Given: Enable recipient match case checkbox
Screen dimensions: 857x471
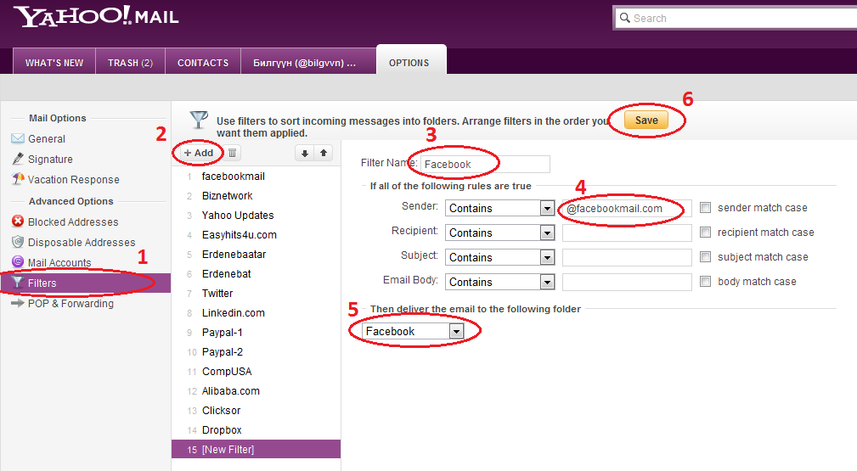Looking at the screenshot, I should click(706, 233).
